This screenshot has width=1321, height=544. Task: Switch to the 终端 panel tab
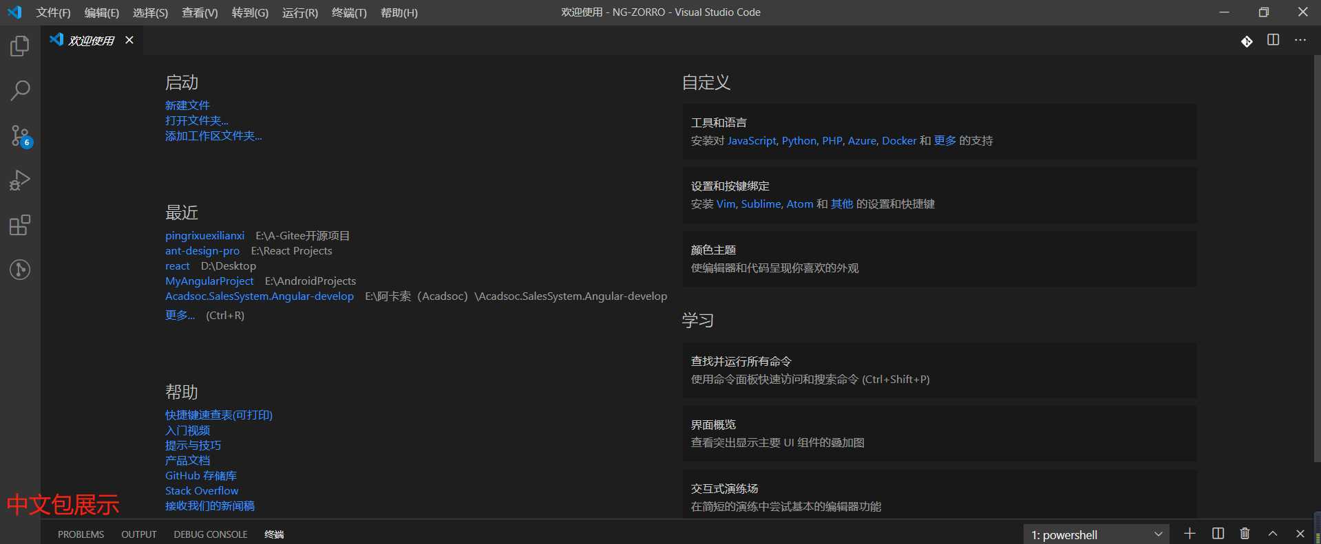click(274, 534)
